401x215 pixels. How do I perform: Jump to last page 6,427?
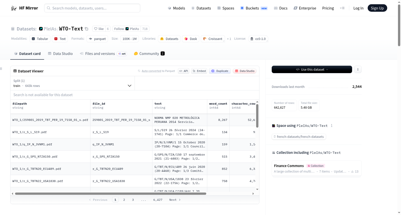pos(158,200)
